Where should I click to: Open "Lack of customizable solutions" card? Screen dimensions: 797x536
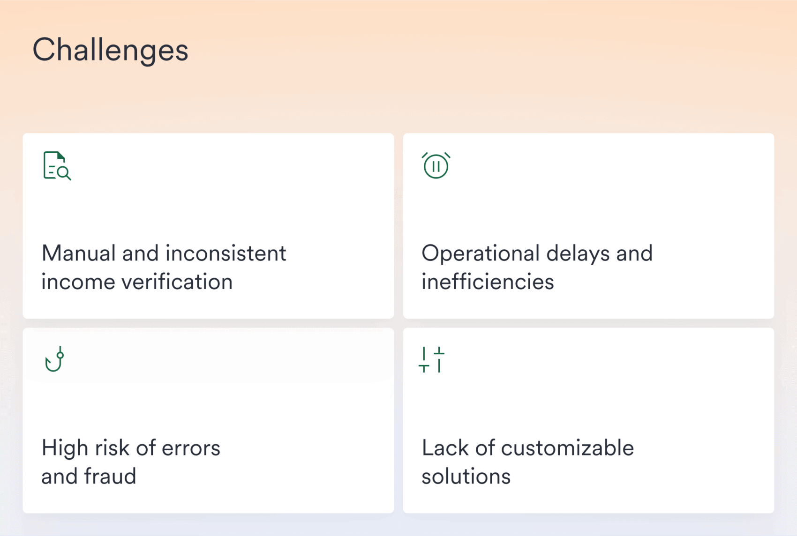click(x=588, y=420)
